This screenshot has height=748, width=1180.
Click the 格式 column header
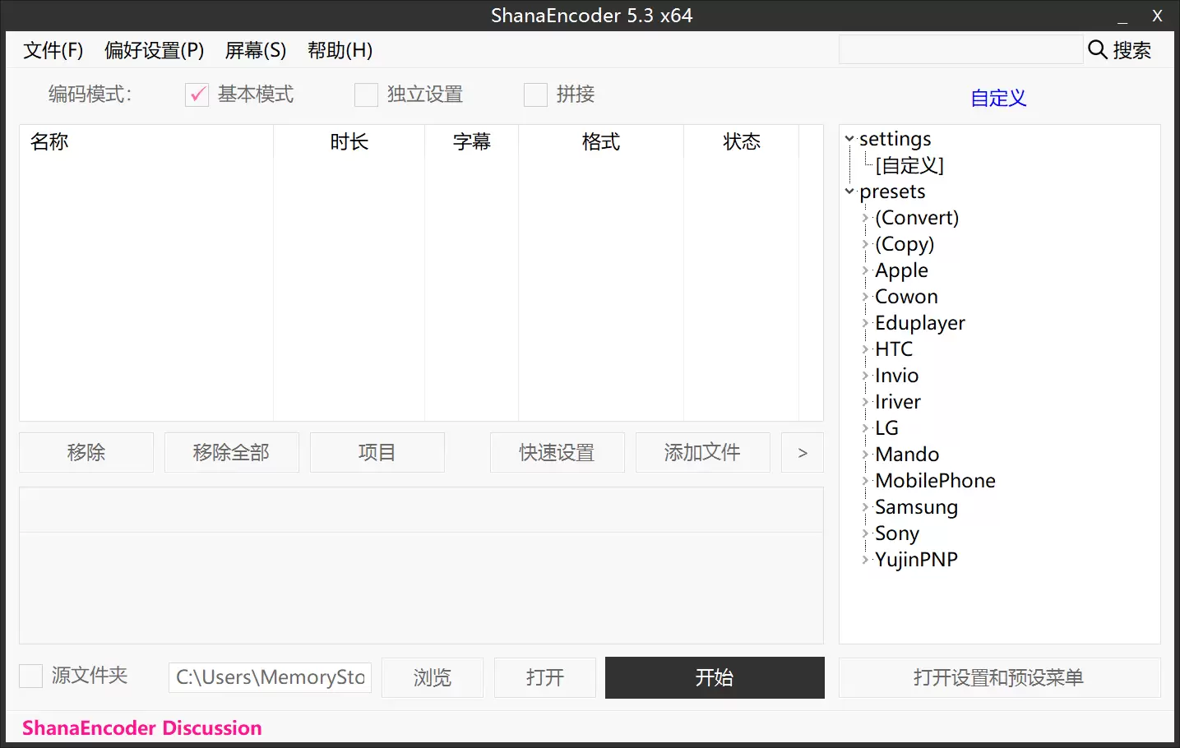pos(600,141)
